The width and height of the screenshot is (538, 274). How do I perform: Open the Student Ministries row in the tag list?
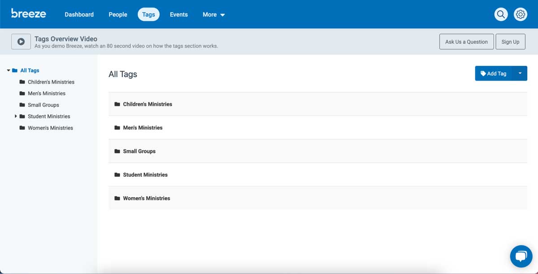click(145, 175)
